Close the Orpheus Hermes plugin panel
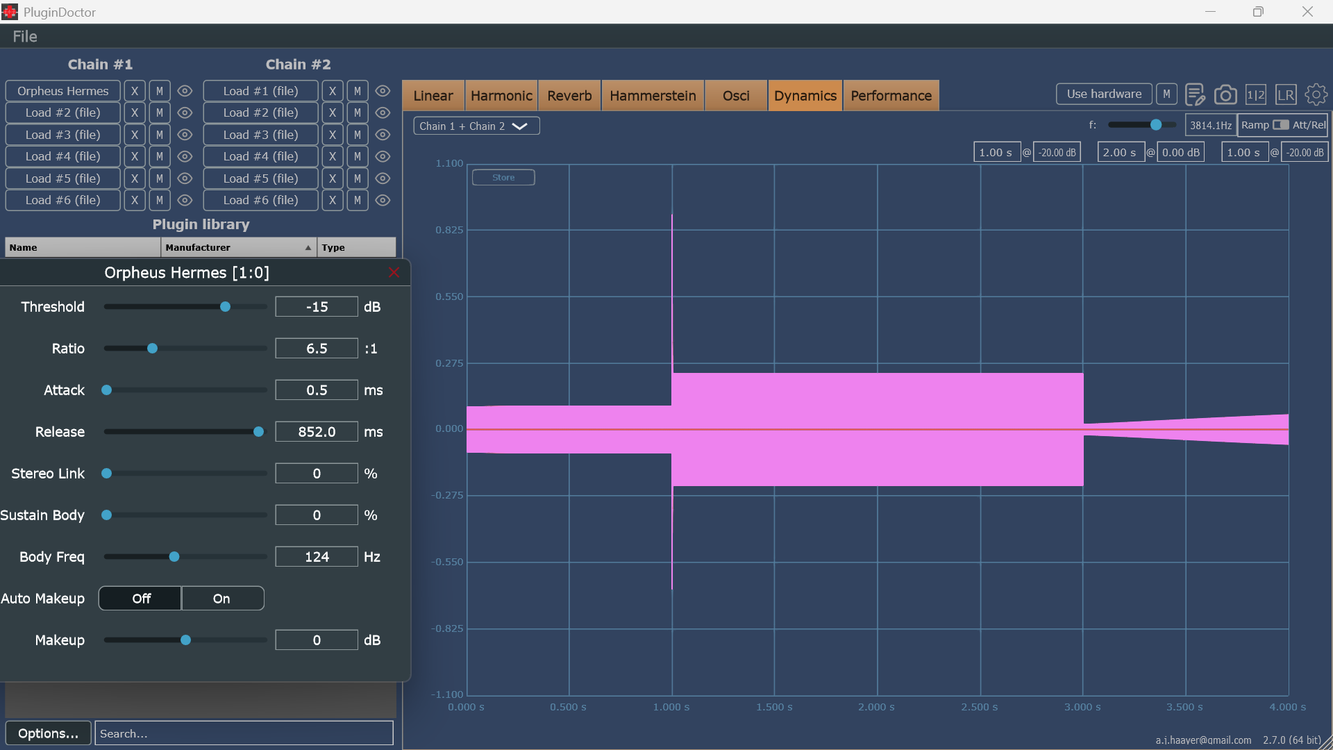Image resolution: width=1333 pixels, height=750 pixels. pyautogui.click(x=394, y=272)
